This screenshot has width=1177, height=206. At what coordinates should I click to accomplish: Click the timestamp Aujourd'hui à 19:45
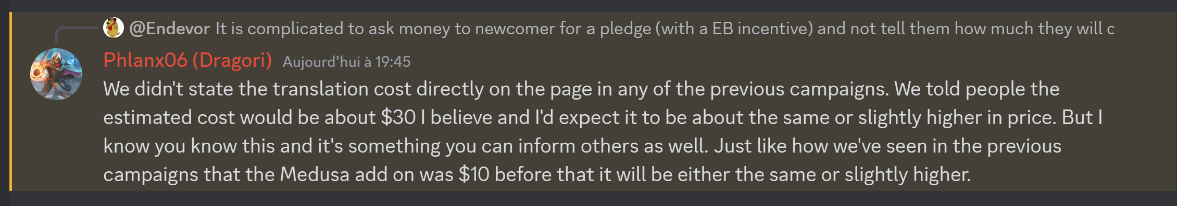[x=346, y=62]
